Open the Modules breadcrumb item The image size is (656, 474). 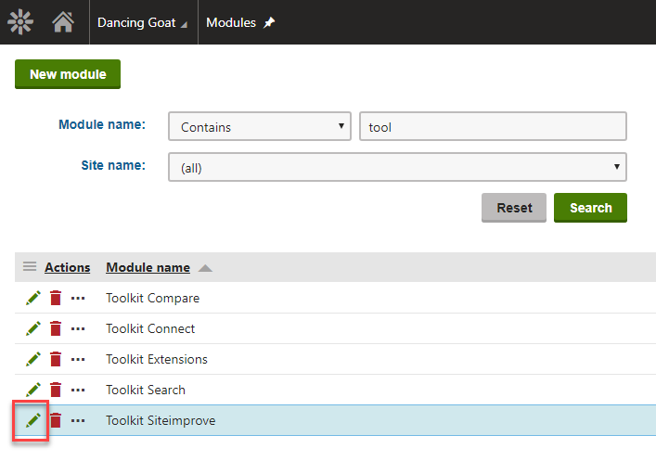pyautogui.click(x=231, y=22)
